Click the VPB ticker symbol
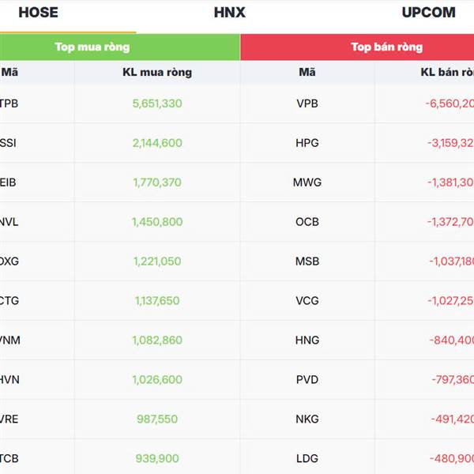 tap(307, 103)
